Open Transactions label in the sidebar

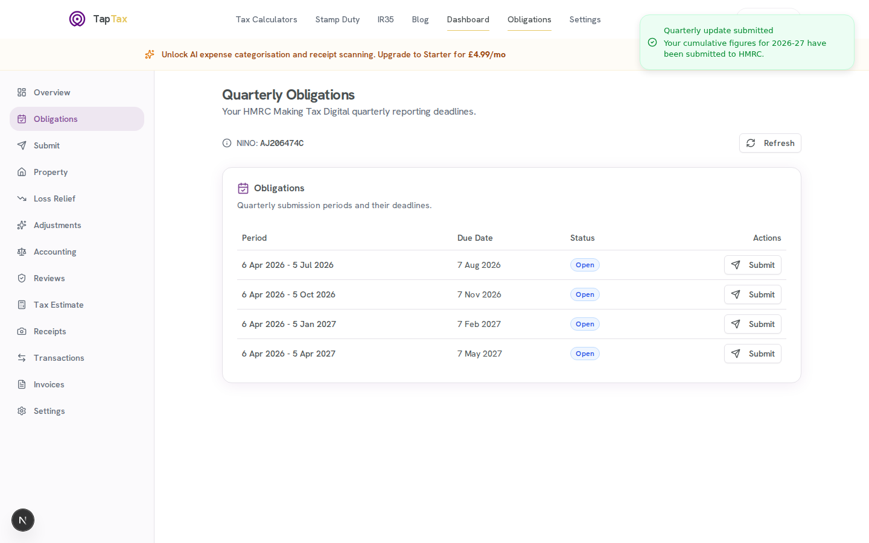[59, 358]
